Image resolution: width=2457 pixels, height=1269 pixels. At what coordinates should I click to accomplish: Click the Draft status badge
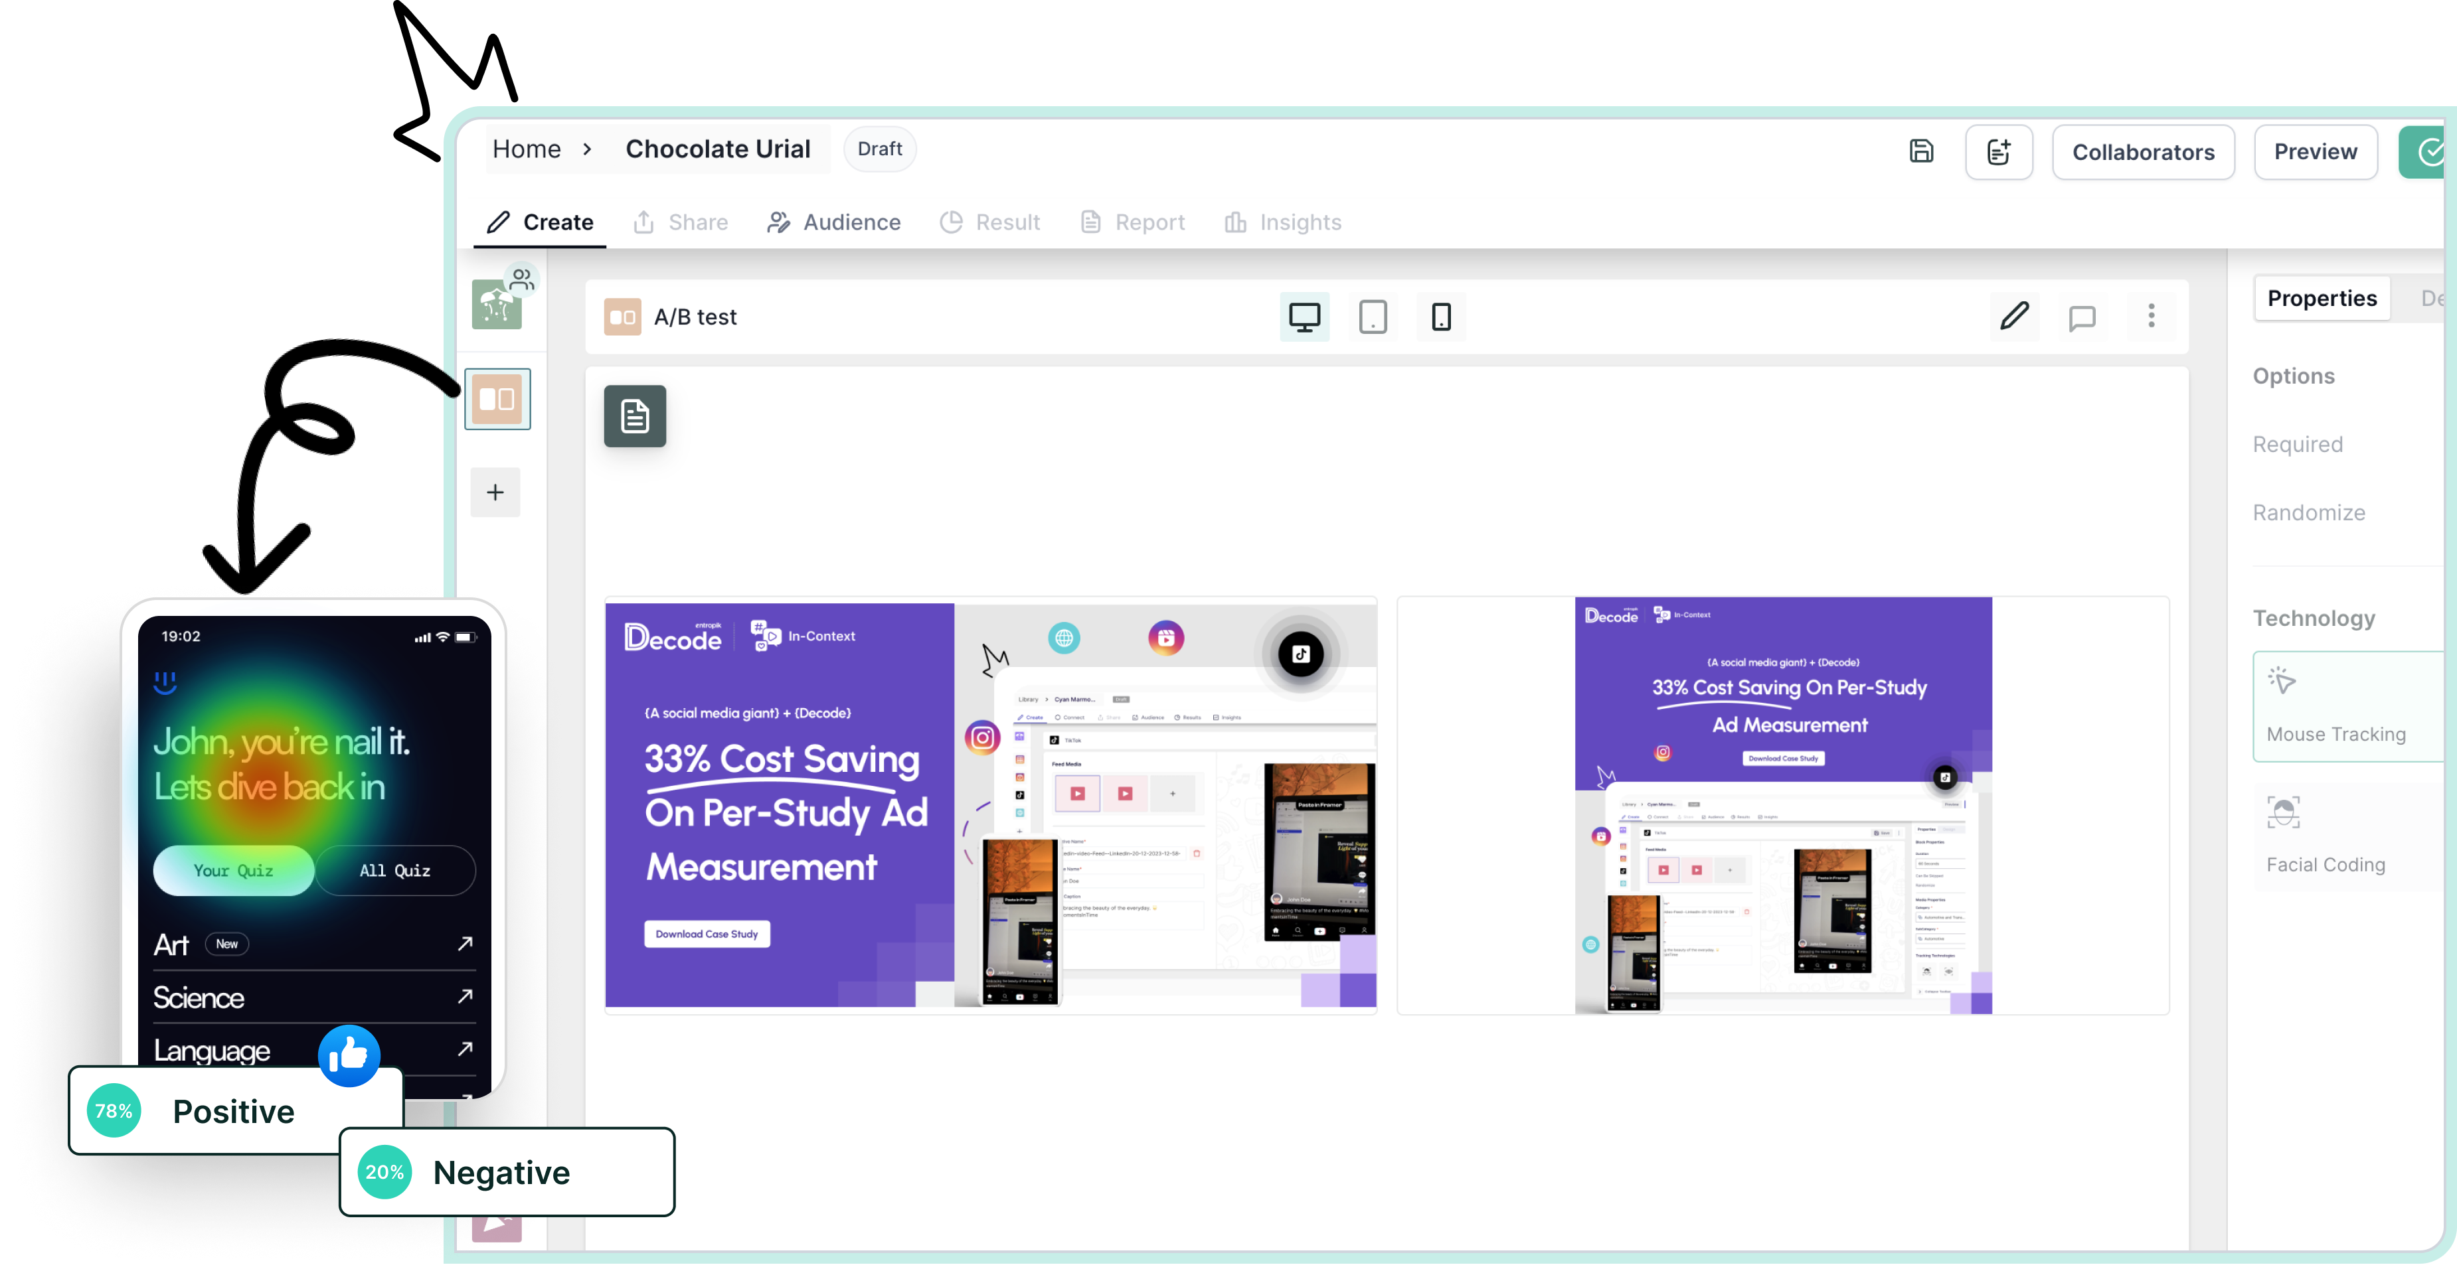[x=879, y=149]
